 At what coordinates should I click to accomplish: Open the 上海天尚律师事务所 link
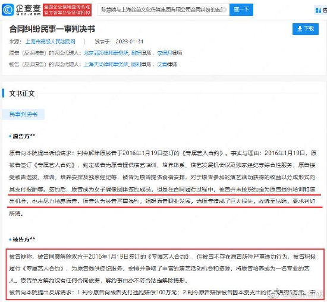coord(106,64)
